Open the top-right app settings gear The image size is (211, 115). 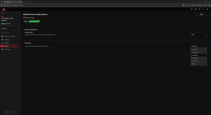tap(207, 9)
